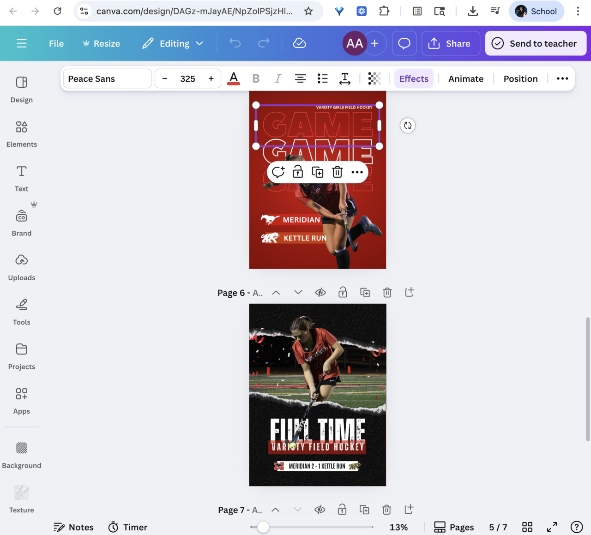Hide Page 6

pyautogui.click(x=320, y=293)
